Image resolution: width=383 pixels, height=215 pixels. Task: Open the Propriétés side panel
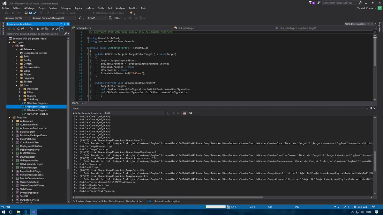click(380, 27)
